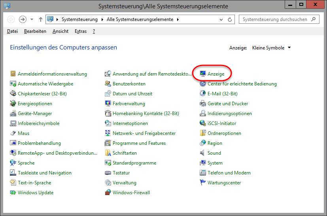This screenshot has width=327, height=216.
Task: Open the Indizierungsoptionen link
Action: click(x=230, y=113)
